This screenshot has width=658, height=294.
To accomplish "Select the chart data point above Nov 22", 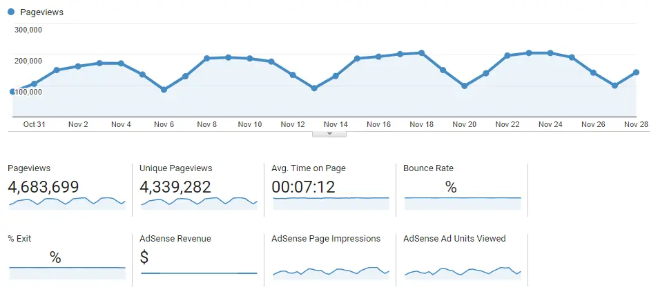I will pyautogui.click(x=507, y=55).
